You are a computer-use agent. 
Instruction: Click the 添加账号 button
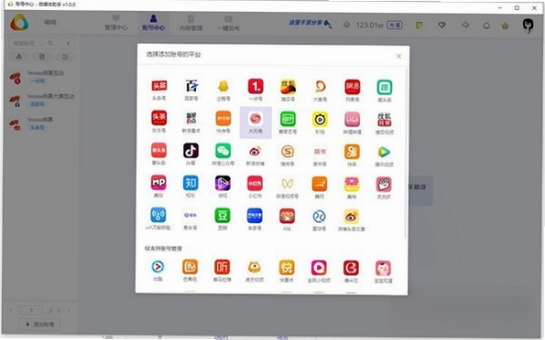40,324
